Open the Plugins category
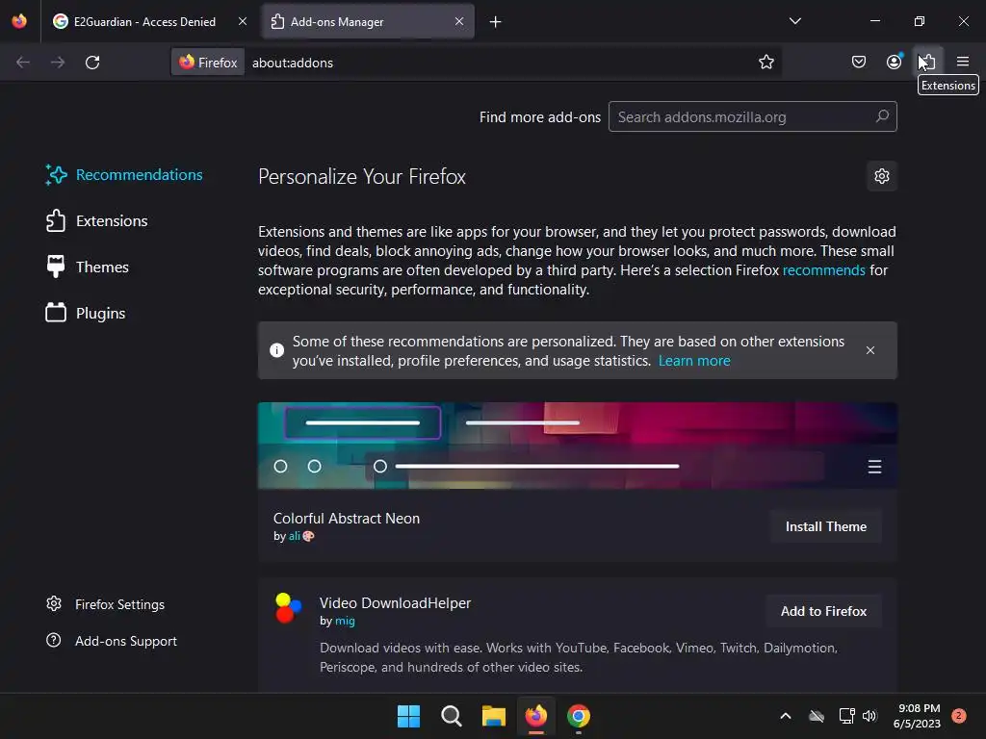The width and height of the screenshot is (986, 739). pyautogui.click(x=86, y=313)
